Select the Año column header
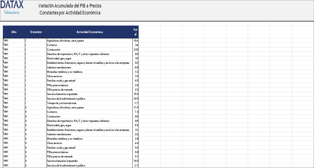Image resolution: width=314 pixels, height=168 pixels. coord(13,32)
